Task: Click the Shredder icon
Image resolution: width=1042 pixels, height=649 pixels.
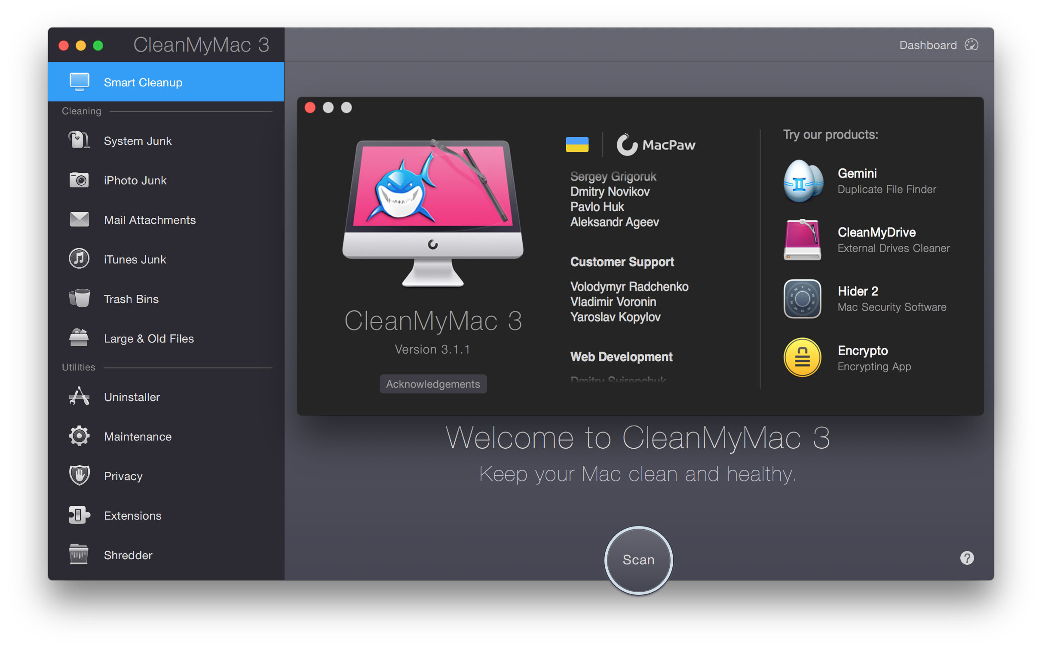Action: (x=79, y=554)
